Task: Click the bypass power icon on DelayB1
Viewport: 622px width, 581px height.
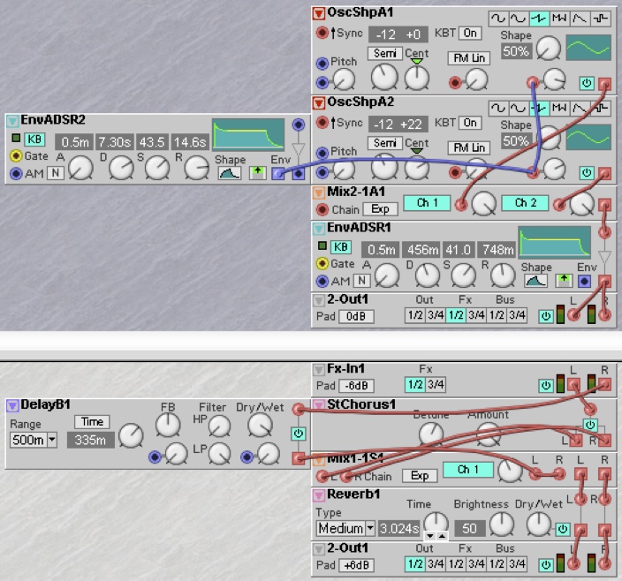Action: tap(298, 434)
